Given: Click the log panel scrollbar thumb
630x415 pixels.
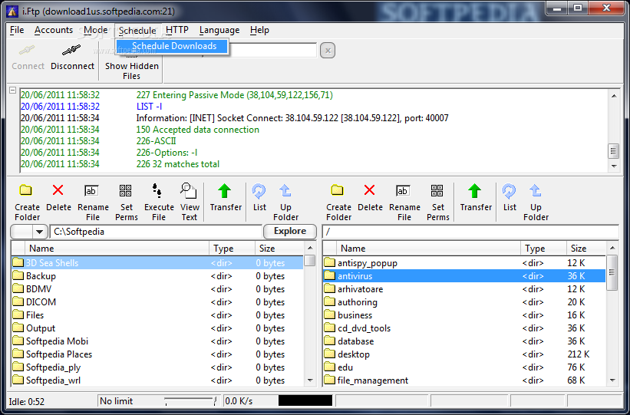Looking at the screenshot, I should [x=614, y=151].
